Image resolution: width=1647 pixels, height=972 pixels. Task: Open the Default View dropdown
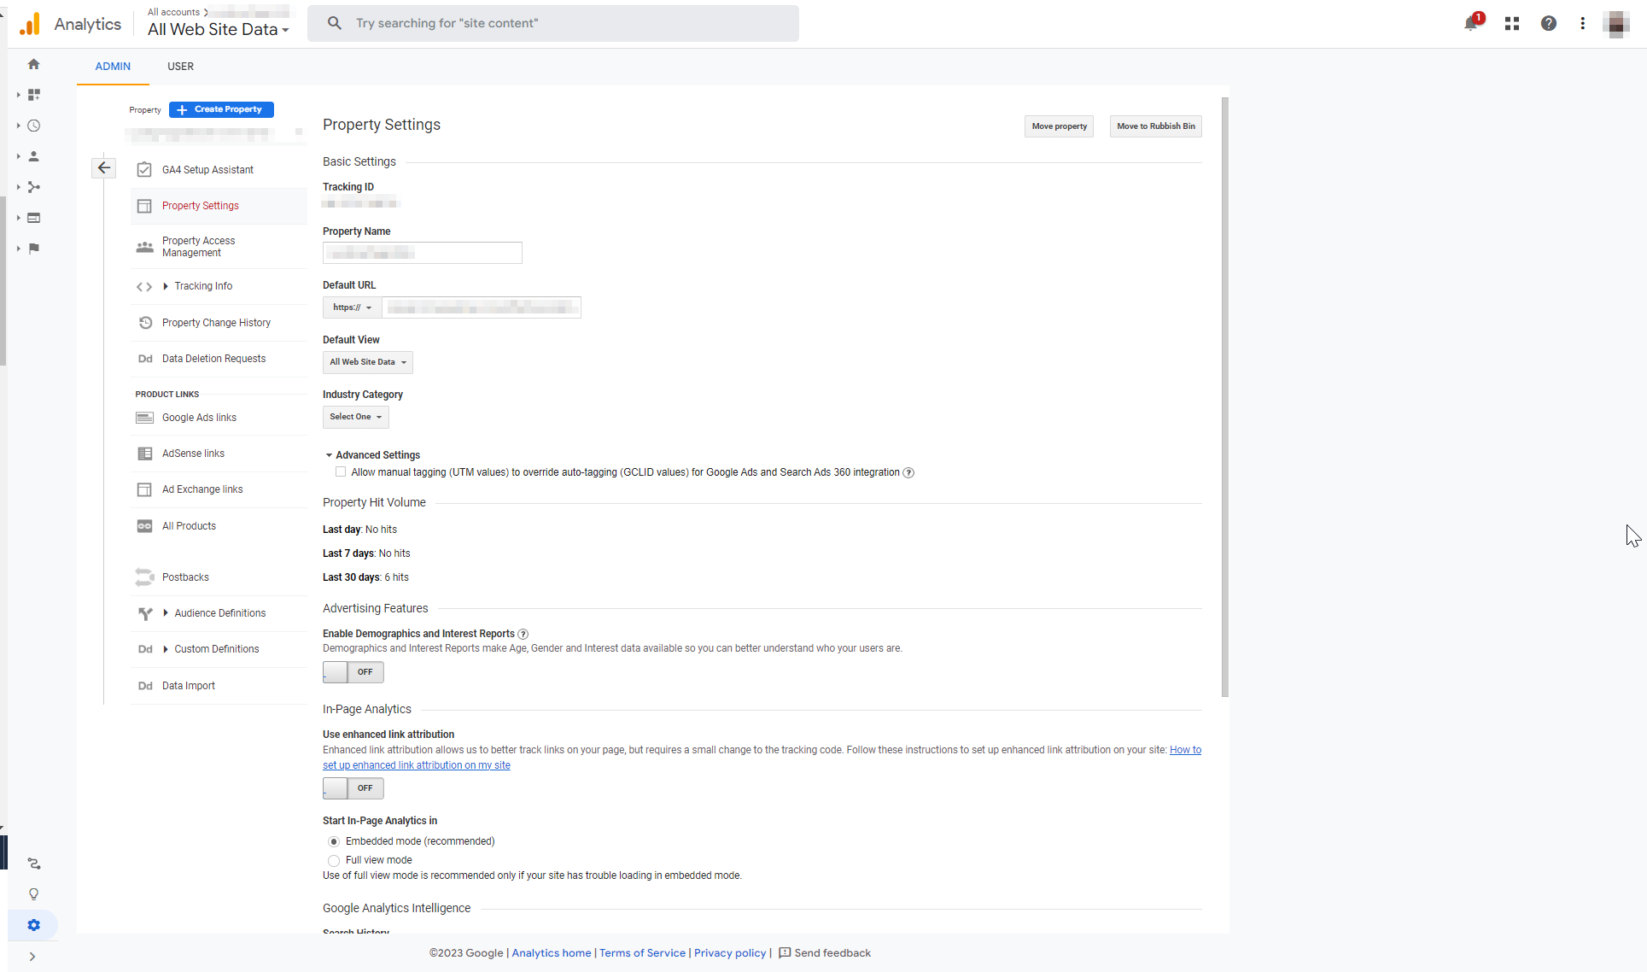(367, 362)
